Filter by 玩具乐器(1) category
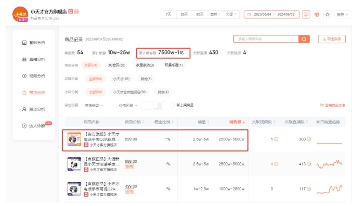This screenshot has height=206, width=352. 174,65
